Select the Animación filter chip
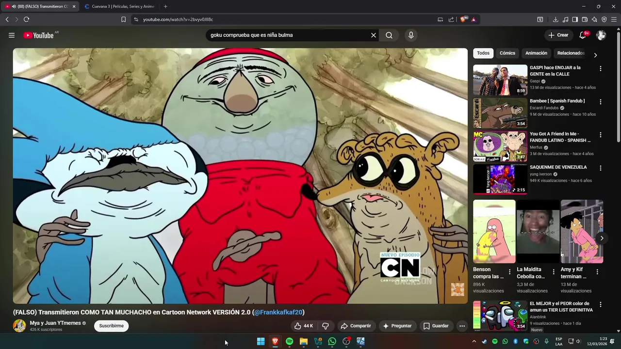The height and width of the screenshot is (349, 621). (x=536, y=53)
